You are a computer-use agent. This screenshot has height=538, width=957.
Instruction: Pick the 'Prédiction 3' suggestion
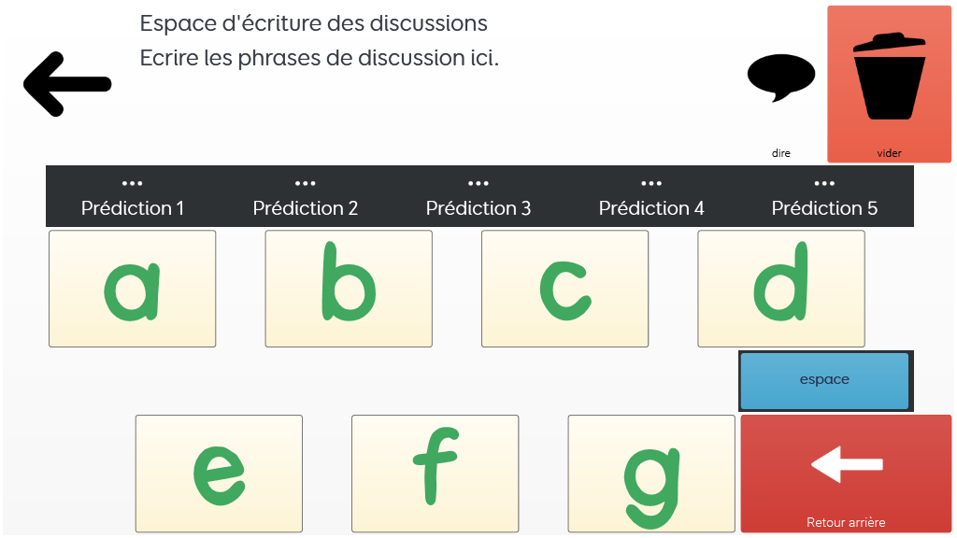pos(478,197)
